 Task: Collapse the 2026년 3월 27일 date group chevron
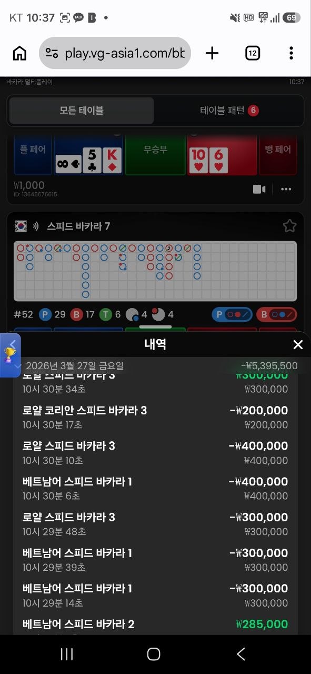point(18,366)
